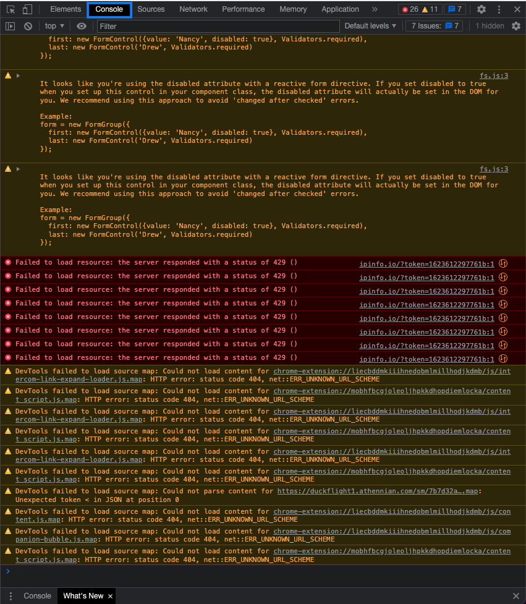This screenshot has height=604, width=526.
Task: Toggle the live expression eye icon
Action: click(82, 26)
